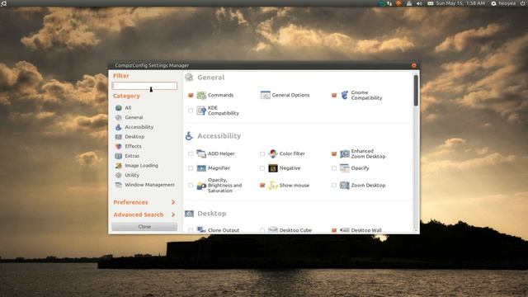Click the Filter text input field
528x297 pixels.
click(144, 86)
